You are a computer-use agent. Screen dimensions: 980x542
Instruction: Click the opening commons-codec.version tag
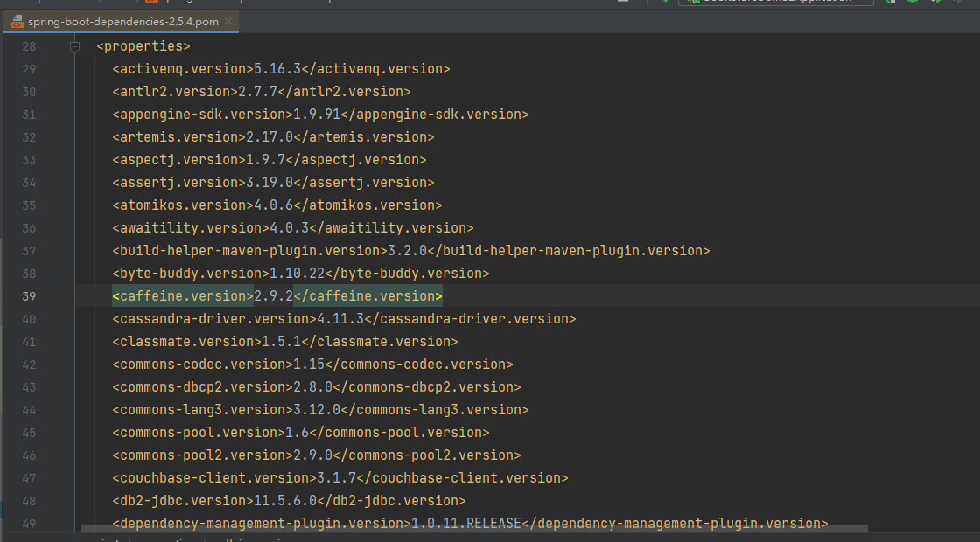202,364
